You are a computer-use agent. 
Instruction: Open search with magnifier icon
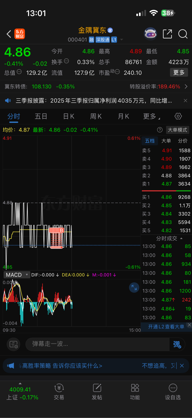click(183, 34)
